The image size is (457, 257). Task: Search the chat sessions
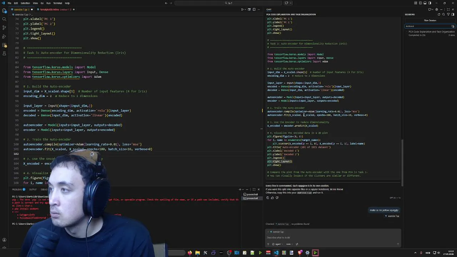click(x=443, y=14)
